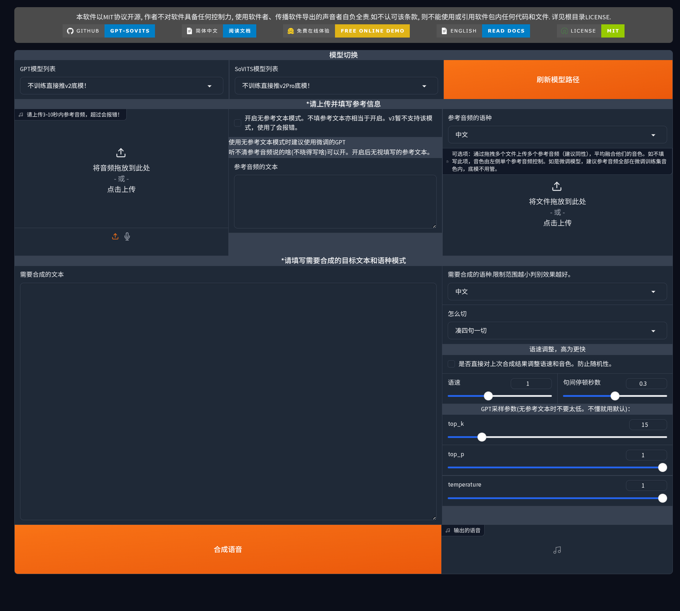680x611 pixels.
Task: Open the License MIT badge
Action: coord(591,31)
